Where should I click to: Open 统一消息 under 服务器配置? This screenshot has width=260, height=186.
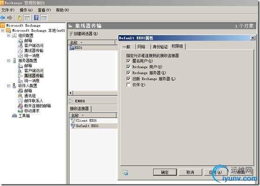tap(32, 81)
